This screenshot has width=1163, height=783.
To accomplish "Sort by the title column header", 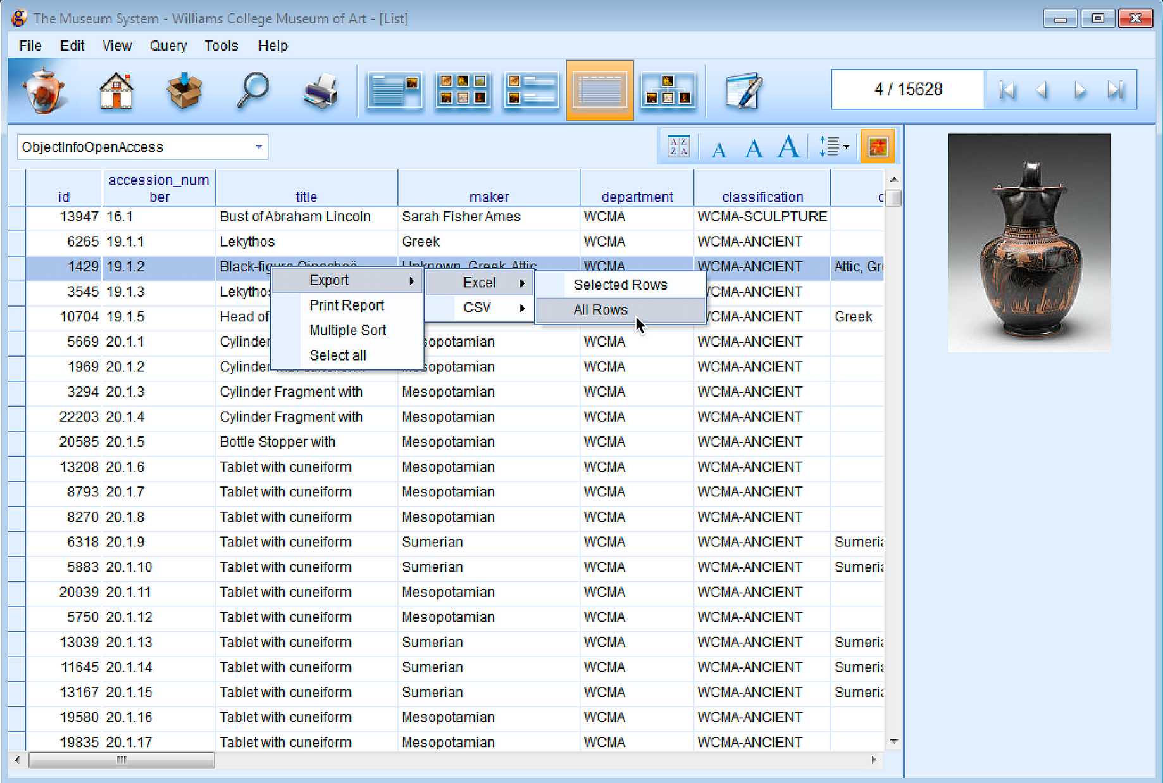I will point(306,188).
